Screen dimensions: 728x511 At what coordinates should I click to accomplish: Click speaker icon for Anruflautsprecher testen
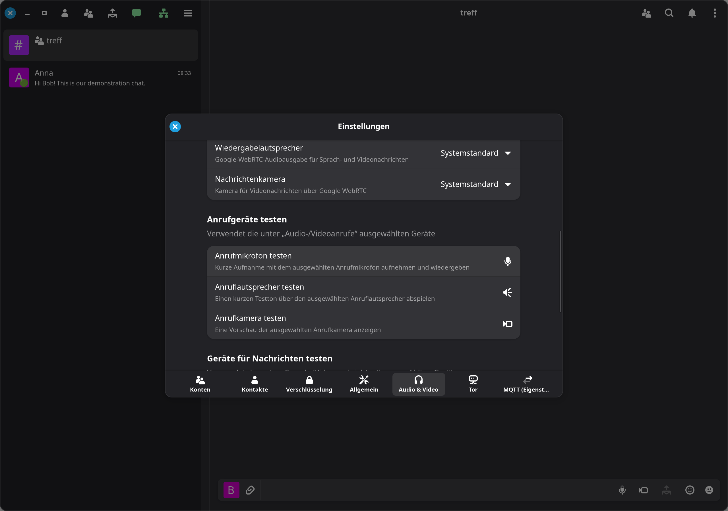click(x=508, y=292)
